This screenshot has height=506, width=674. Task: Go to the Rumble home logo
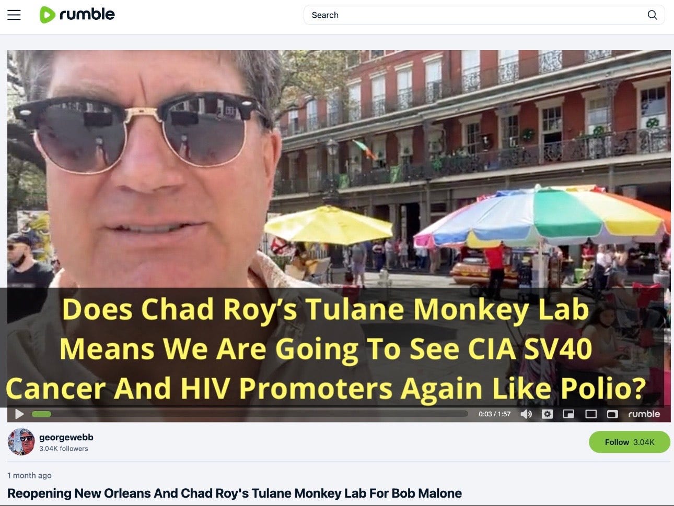point(77,15)
